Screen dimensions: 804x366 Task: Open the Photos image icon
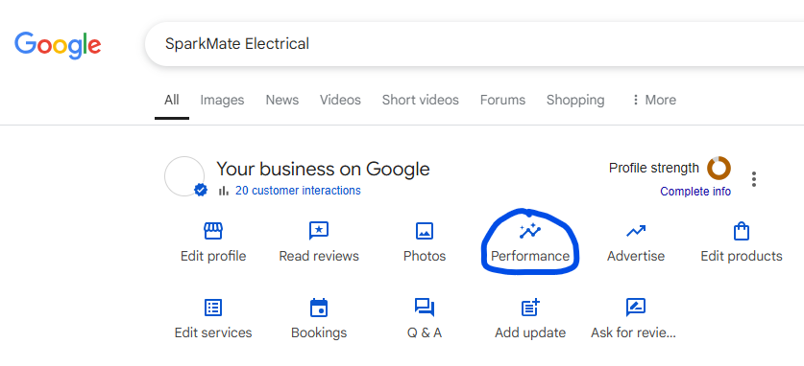pos(424,231)
